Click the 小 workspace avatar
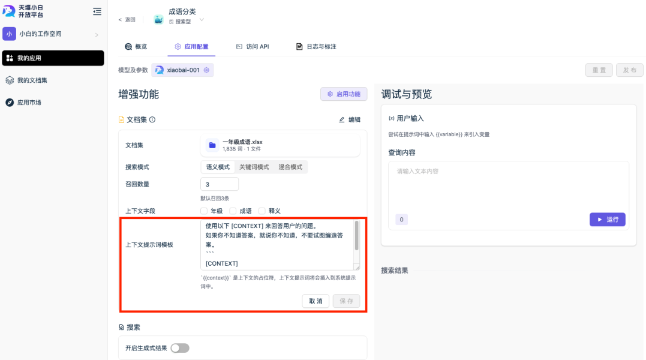This screenshot has height=360, width=646. (9, 34)
